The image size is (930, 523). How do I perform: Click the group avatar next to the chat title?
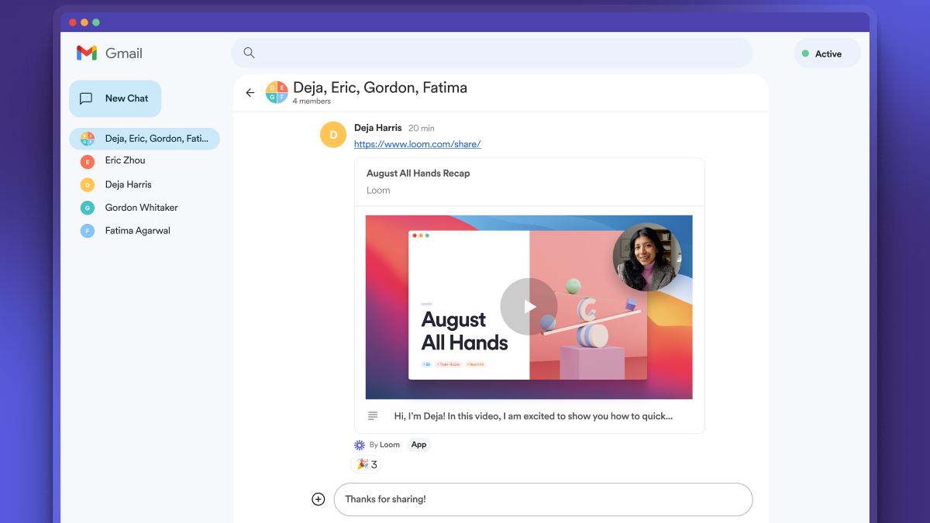(277, 92)
